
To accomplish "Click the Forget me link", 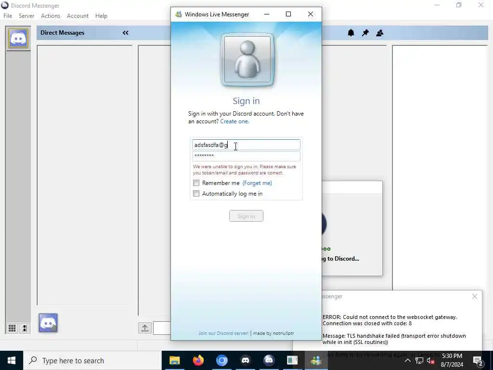I will pos(257,183).
